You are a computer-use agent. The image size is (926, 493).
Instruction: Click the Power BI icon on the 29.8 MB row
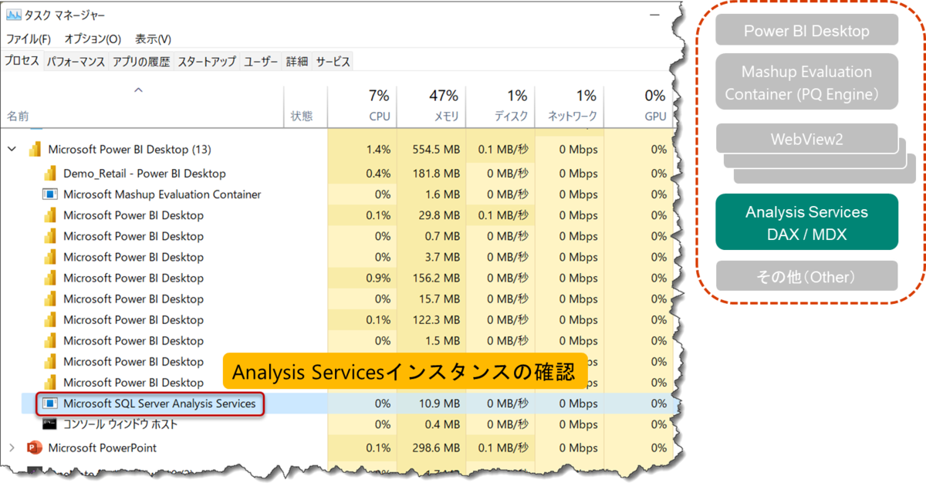click(49, 215)
